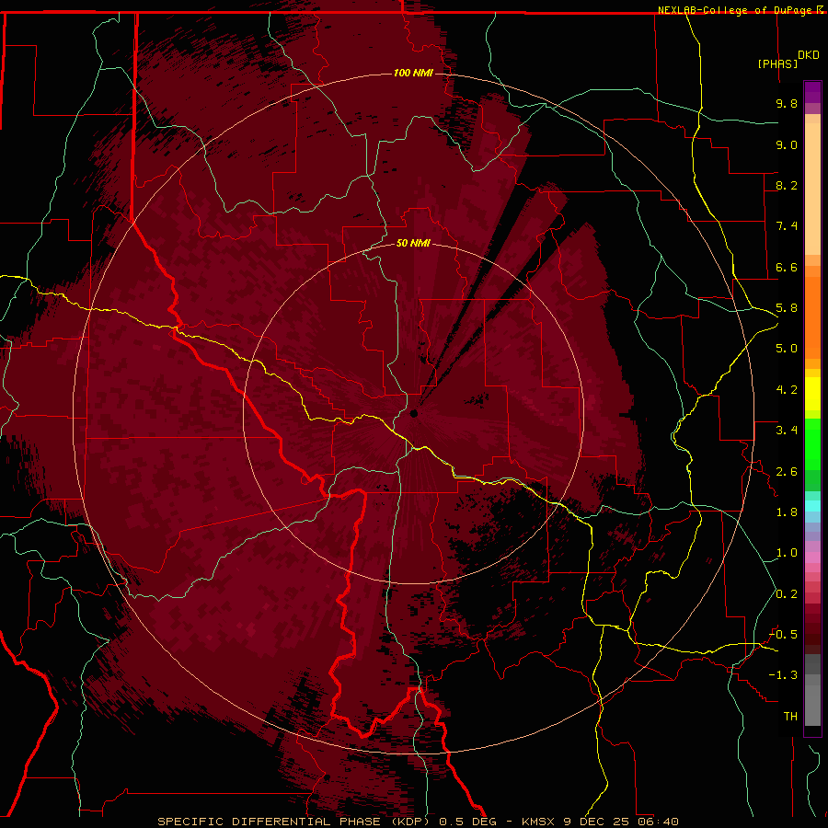
Task: Select the 8.2 scale label
Action: point(787,185)
